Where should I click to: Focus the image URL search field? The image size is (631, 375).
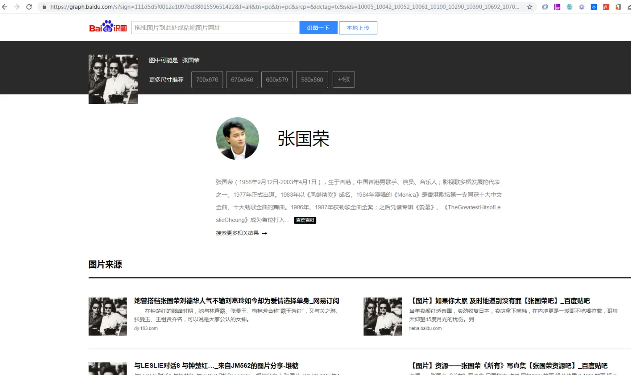[x=215, y=28]
